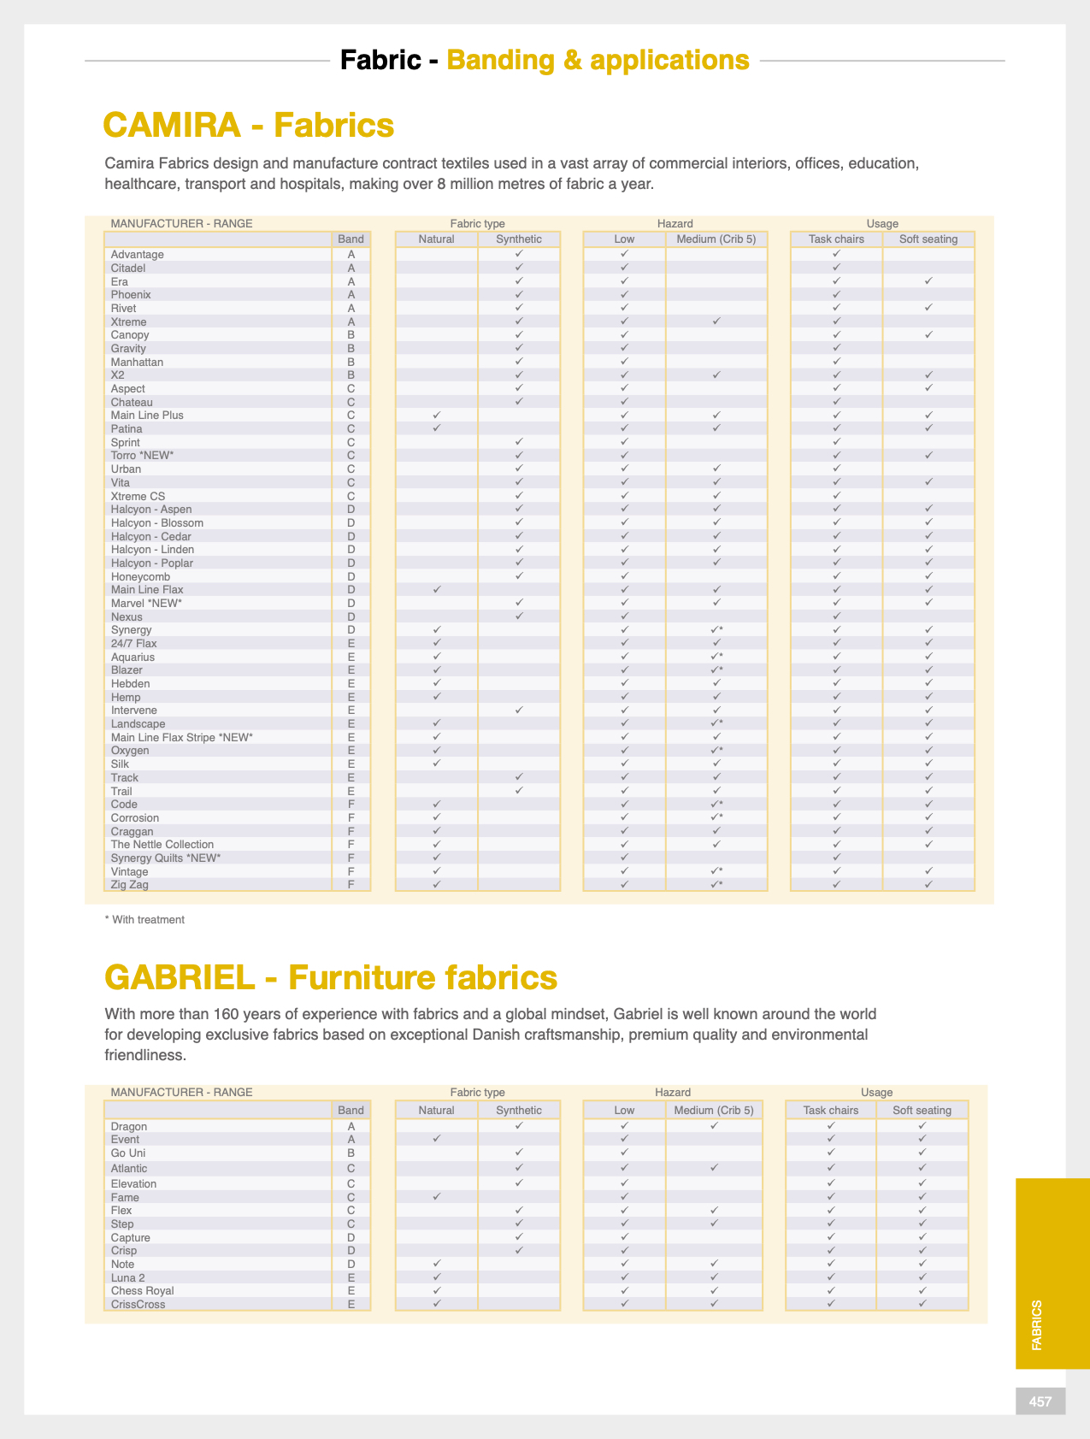1090x1439 pixels.
Task: Click the "Halcyon - Linden" row label
Action: 152,550
